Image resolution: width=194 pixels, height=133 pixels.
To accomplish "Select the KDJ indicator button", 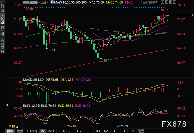I will [x=98, y=131].
